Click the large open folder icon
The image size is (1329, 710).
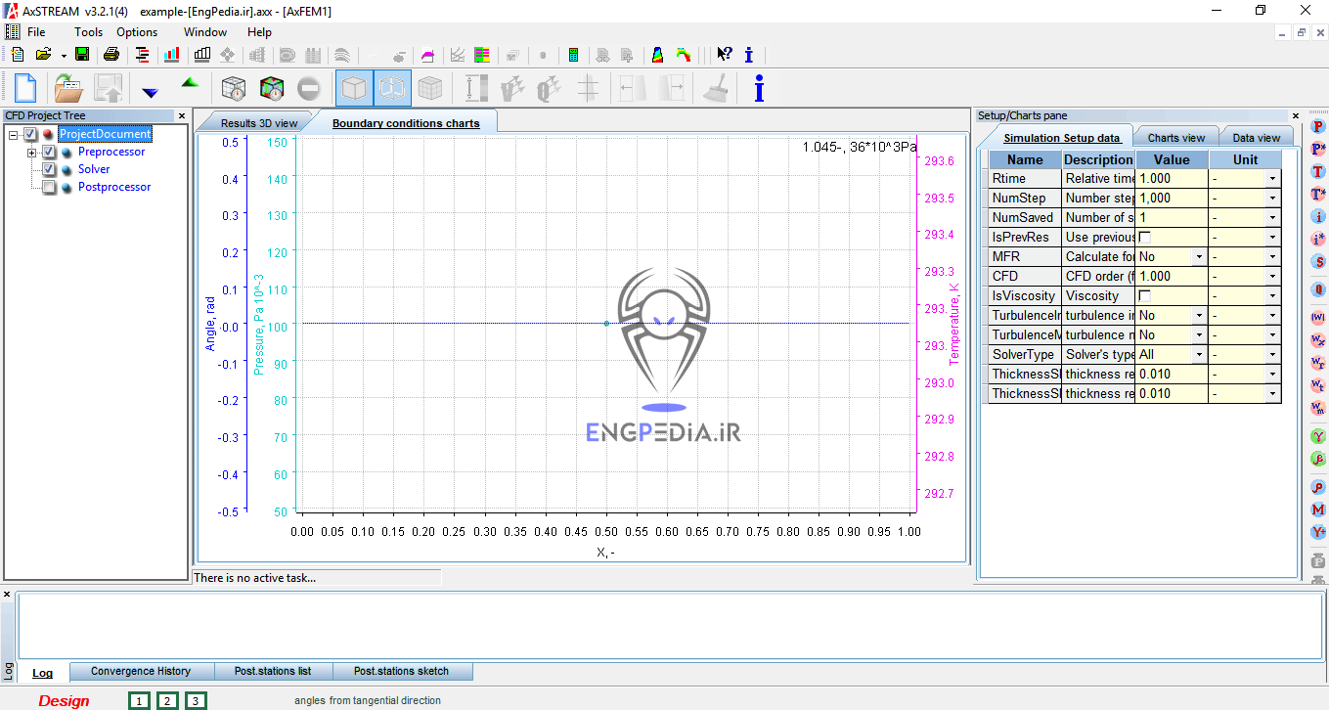point(67,88)
